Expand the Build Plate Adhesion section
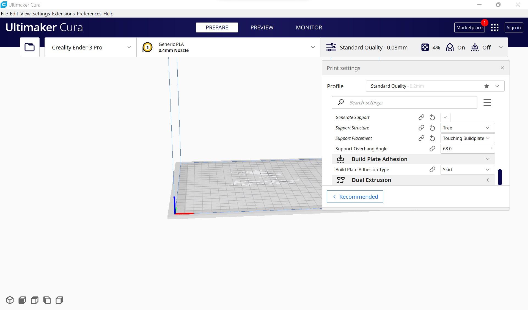This screenshot has width=528, height=310. tap(488, 159)
